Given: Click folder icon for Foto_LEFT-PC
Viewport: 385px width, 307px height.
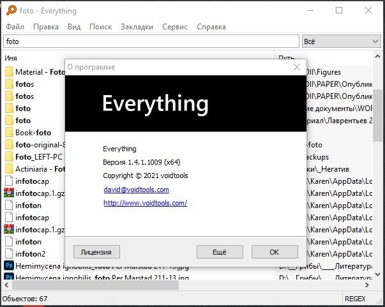Looking at the screenshot, I should 9,157.
